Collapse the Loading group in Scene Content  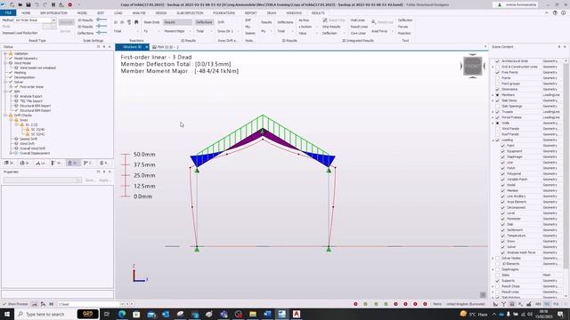tap(493, 140)
